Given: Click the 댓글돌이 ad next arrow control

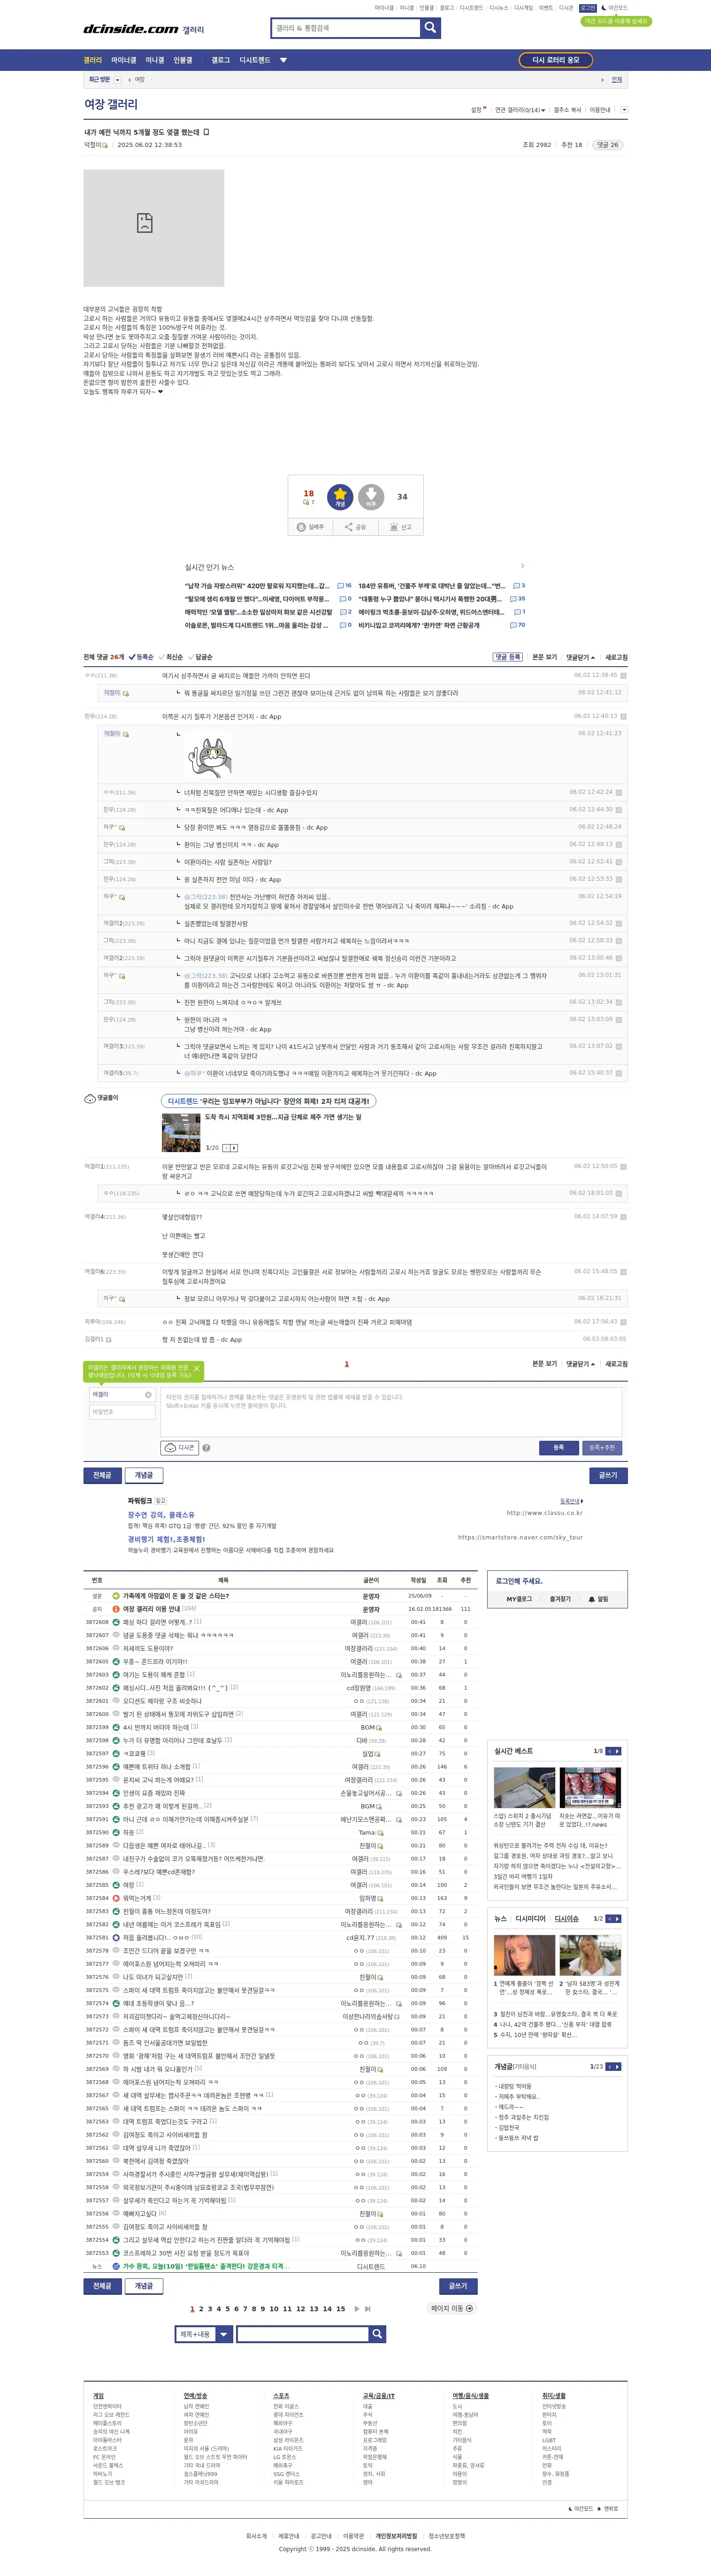Looking at the screenshot, I should (x=234, y=1148).
